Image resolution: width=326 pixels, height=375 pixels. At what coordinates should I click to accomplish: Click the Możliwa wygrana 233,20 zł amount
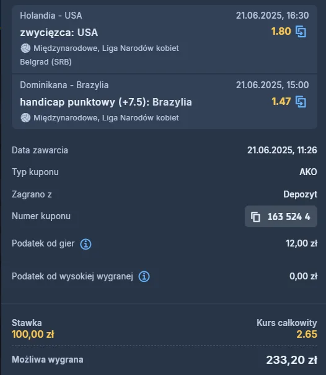click(292, 360)
